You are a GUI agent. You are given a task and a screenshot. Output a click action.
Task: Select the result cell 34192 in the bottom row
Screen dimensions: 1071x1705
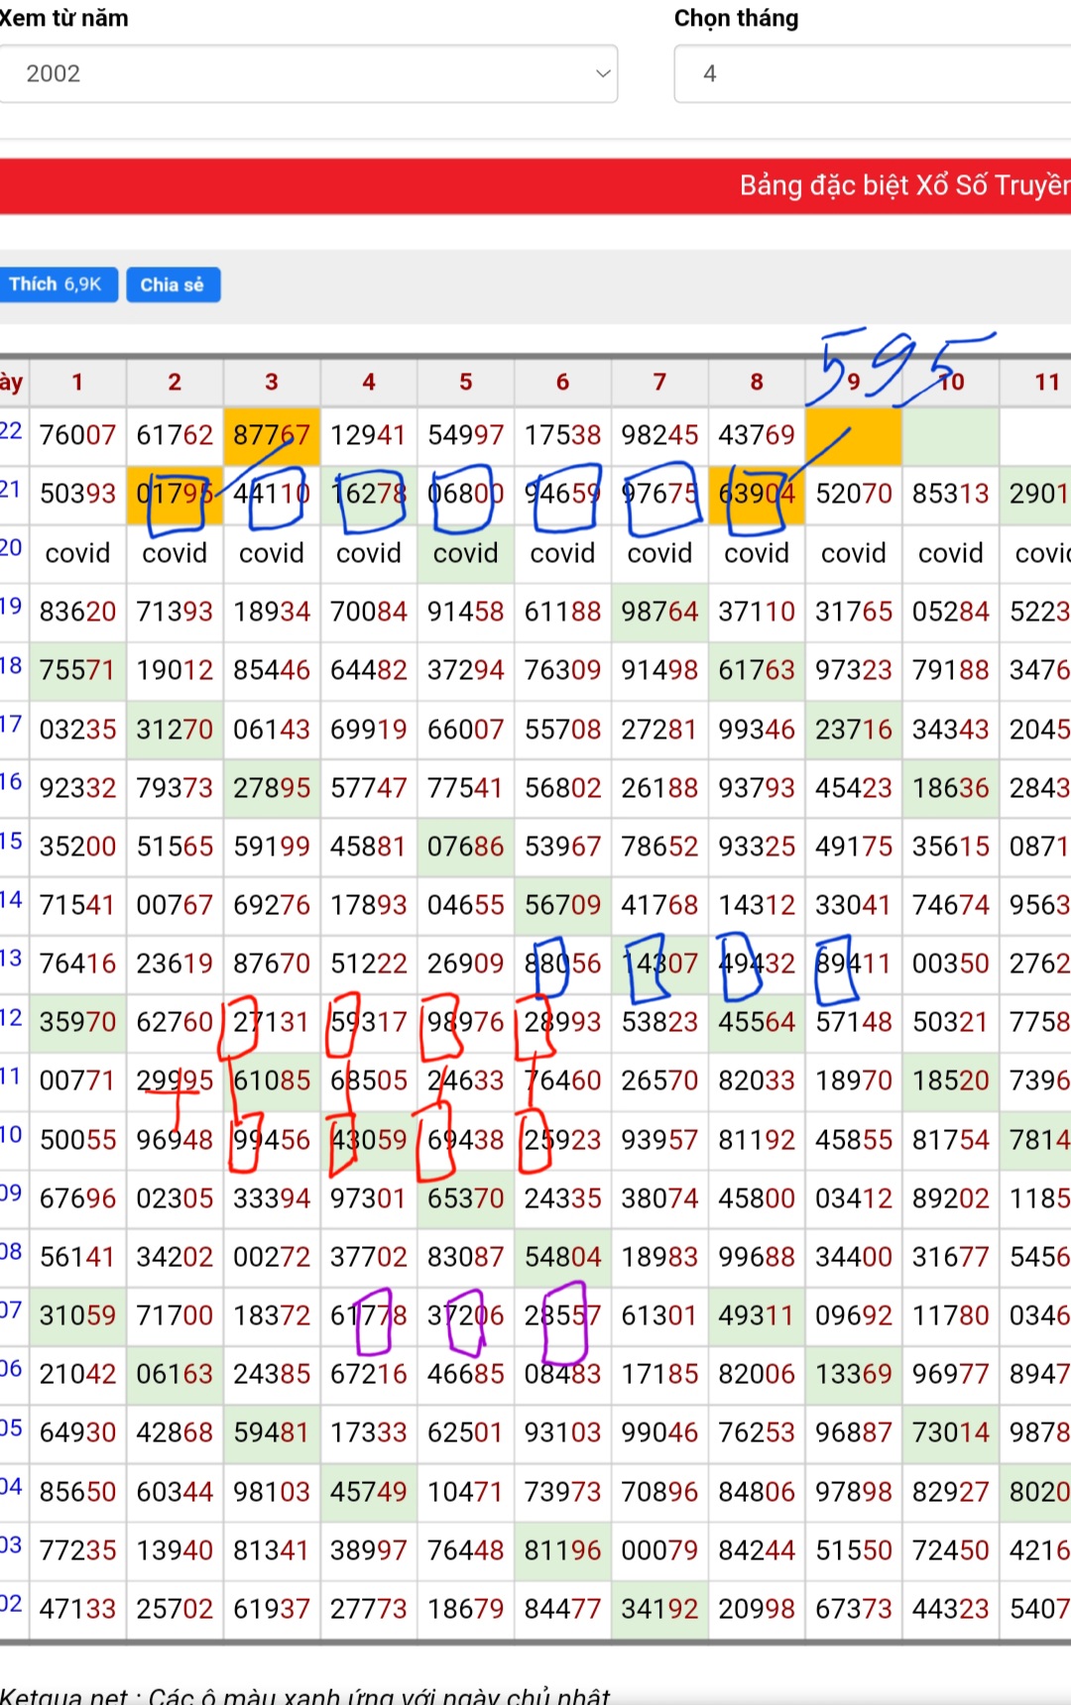pos(659,1609)
